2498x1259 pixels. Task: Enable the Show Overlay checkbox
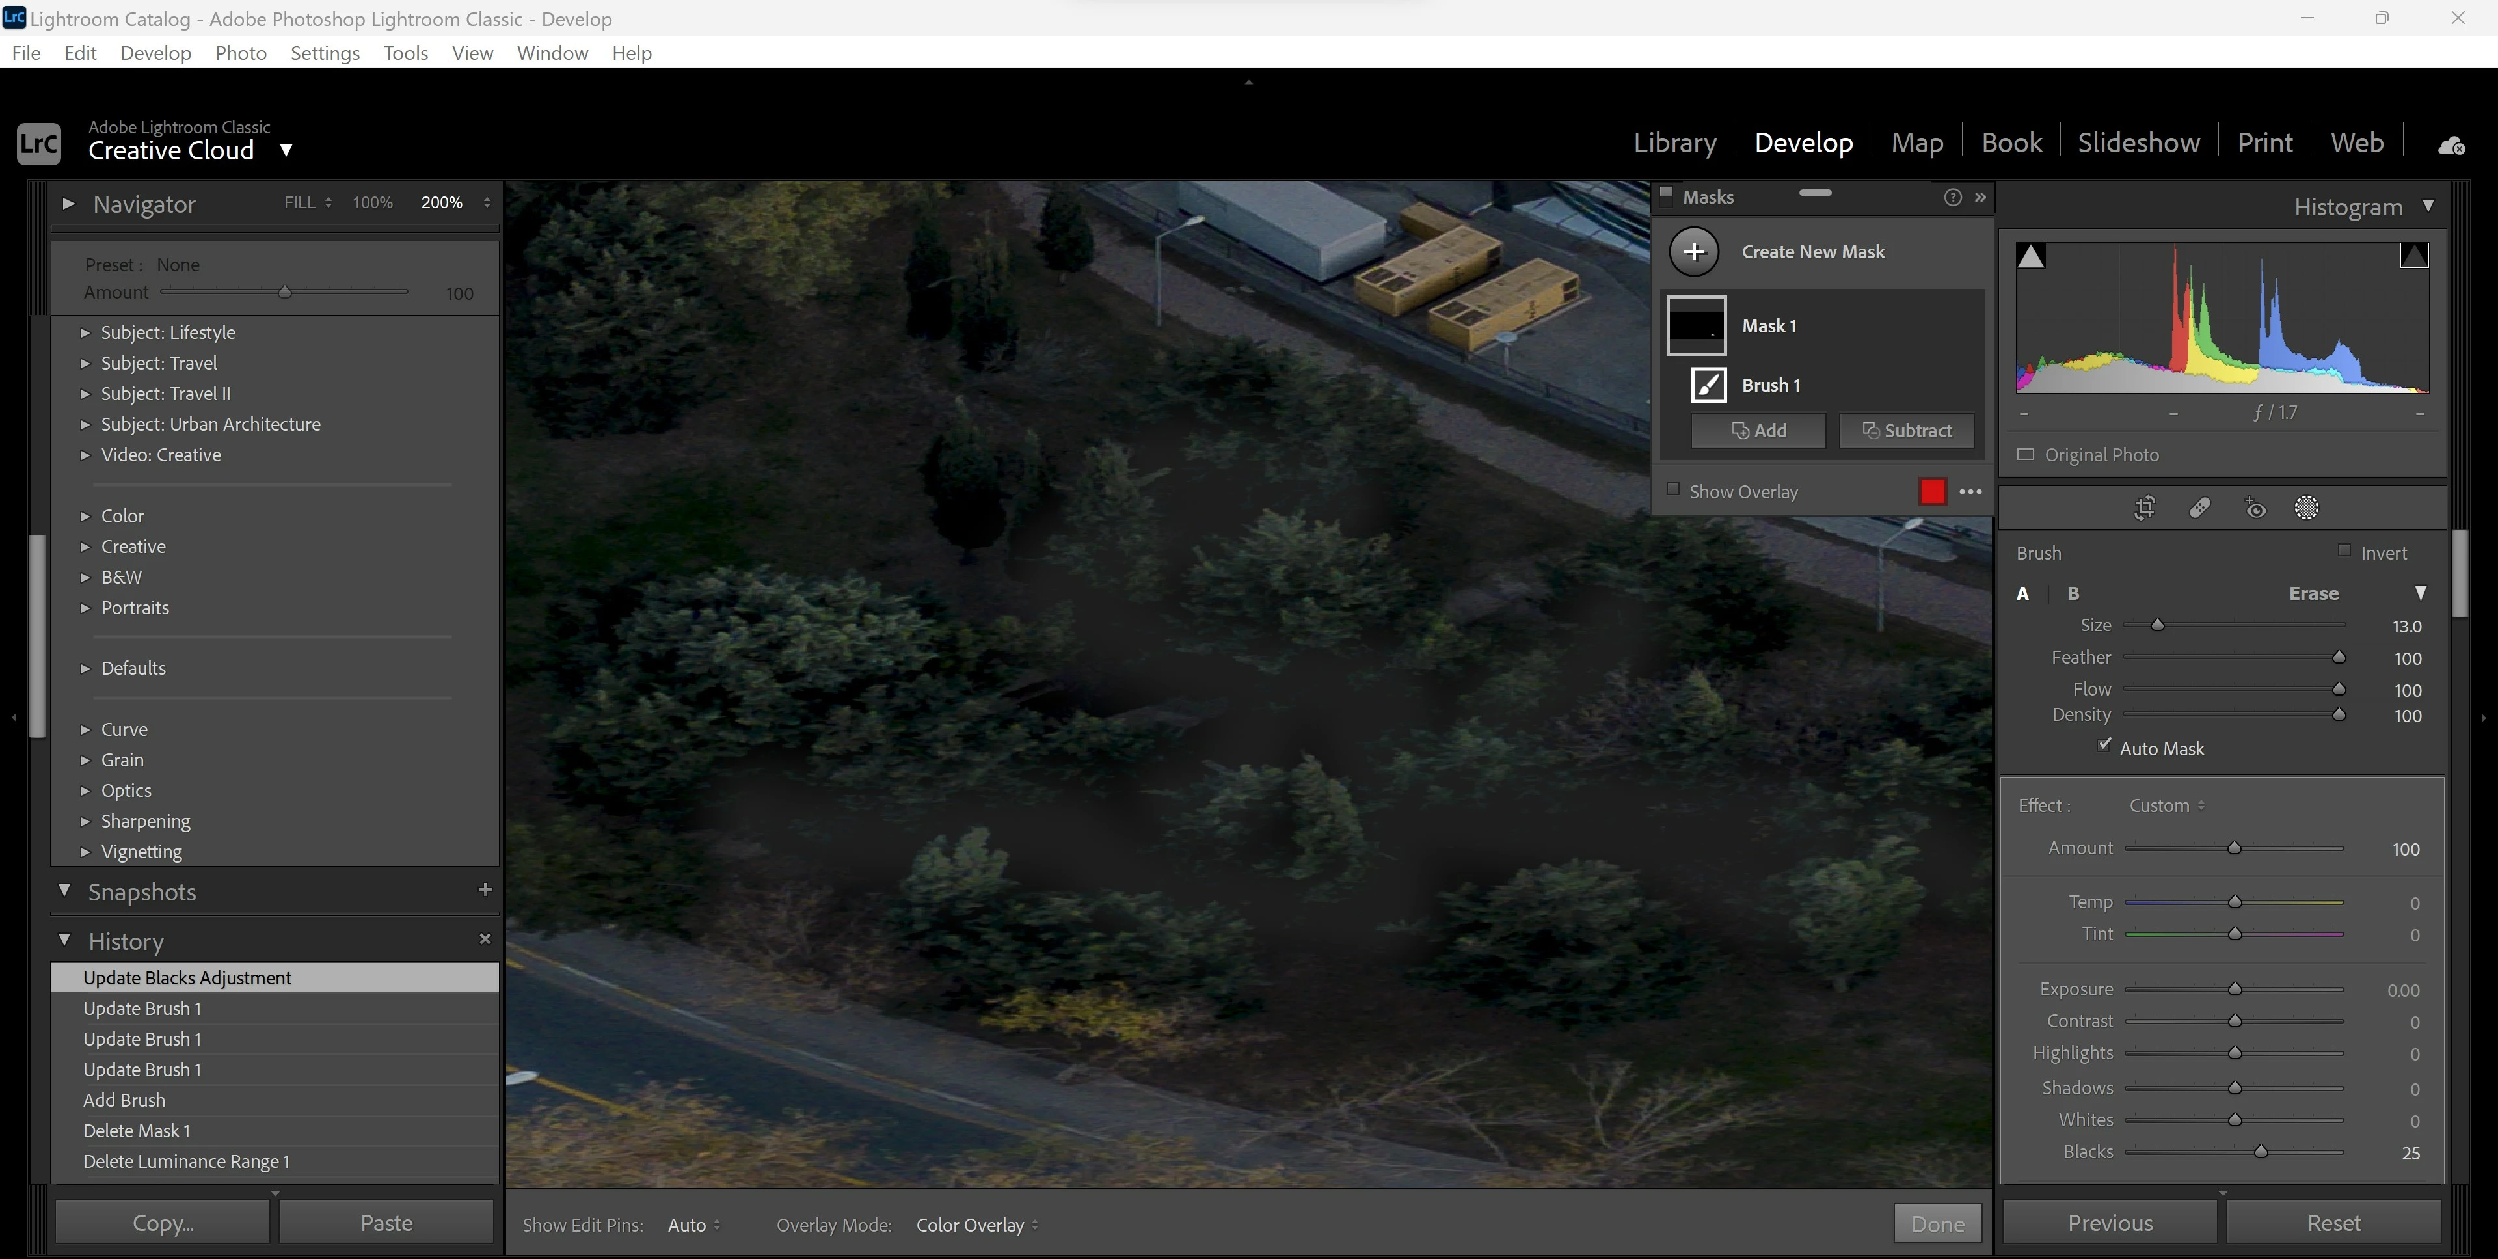pos(1672,490)
